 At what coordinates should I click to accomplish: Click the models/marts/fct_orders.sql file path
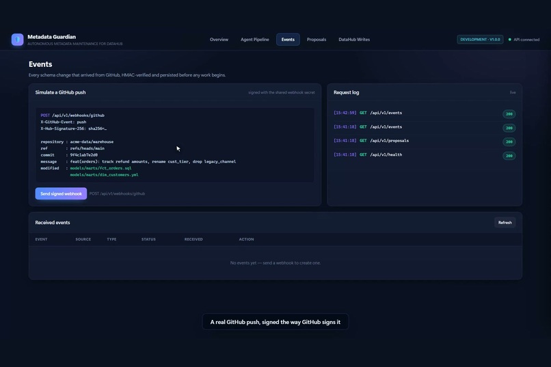[x=100, y=168]
